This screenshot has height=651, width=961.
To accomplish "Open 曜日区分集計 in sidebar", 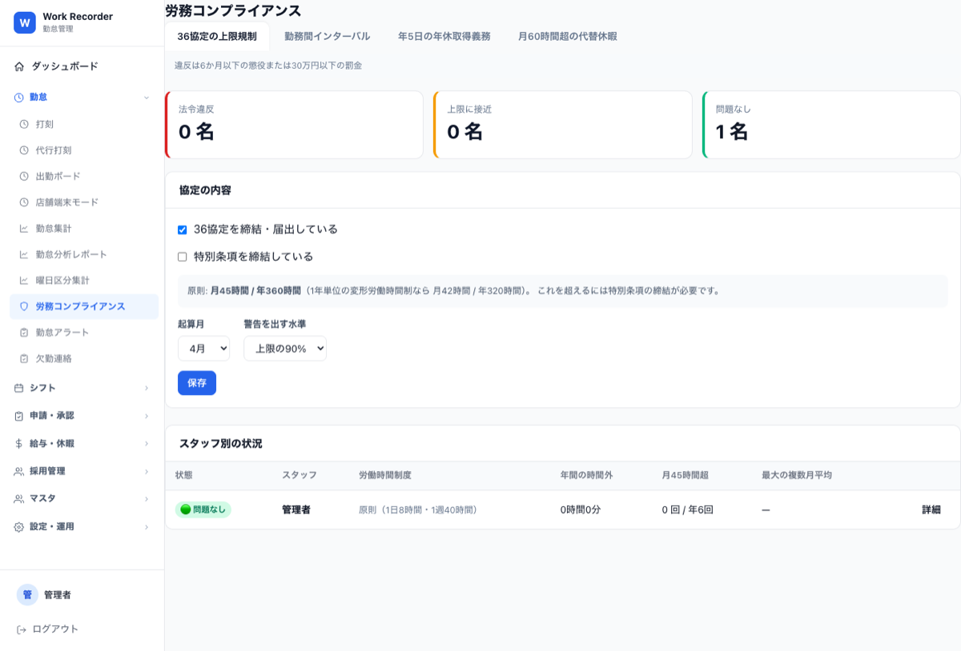I will 83,281.
